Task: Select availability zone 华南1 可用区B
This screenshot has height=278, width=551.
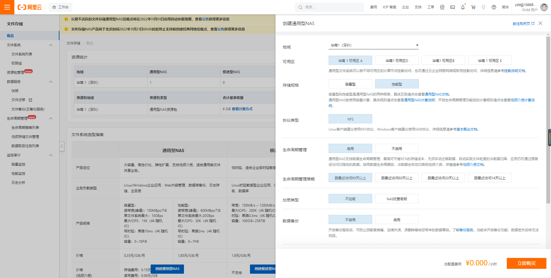Action: click(x=443, y=61)
